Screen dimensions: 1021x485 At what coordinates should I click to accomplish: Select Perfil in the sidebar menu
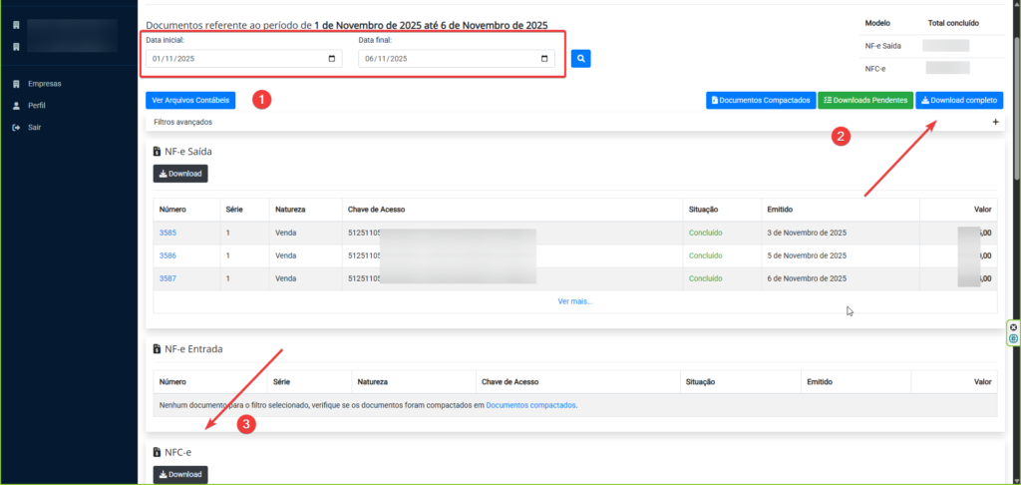(37, 106)
